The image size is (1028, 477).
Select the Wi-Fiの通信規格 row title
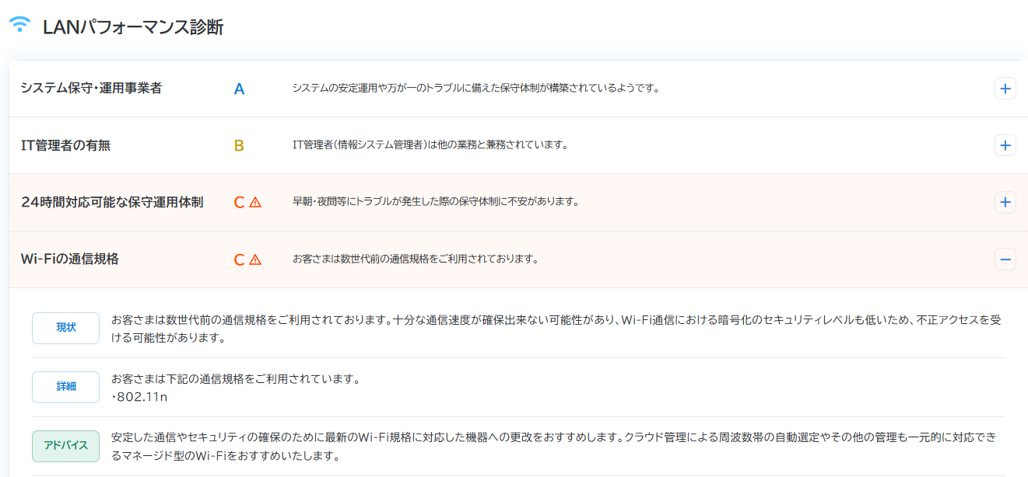tap(70, 259)
